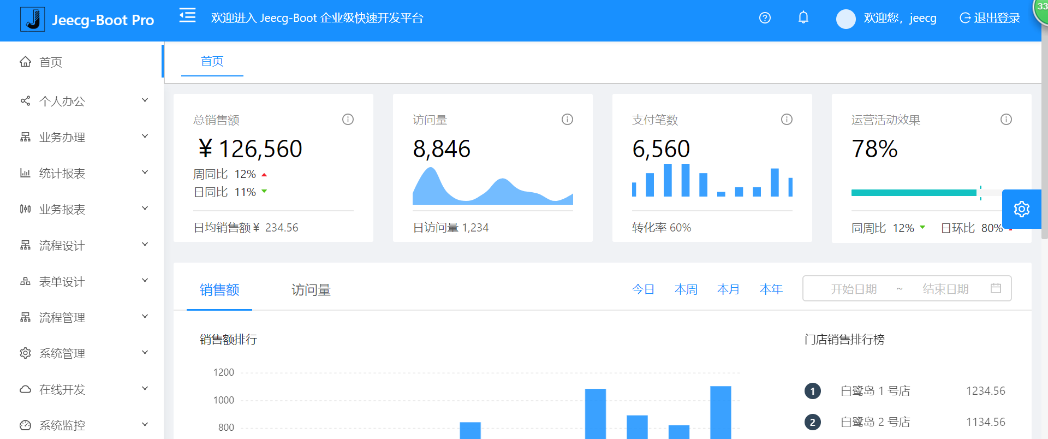Expand the 统计报表 menu chevron
This screenshot has width=1048, height=439.
(145, 172)
